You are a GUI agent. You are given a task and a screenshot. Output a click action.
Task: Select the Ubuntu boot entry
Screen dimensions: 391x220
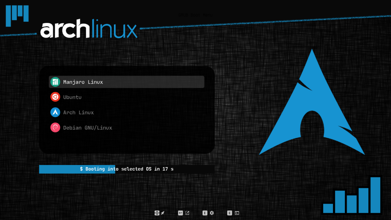click(127, 97)
